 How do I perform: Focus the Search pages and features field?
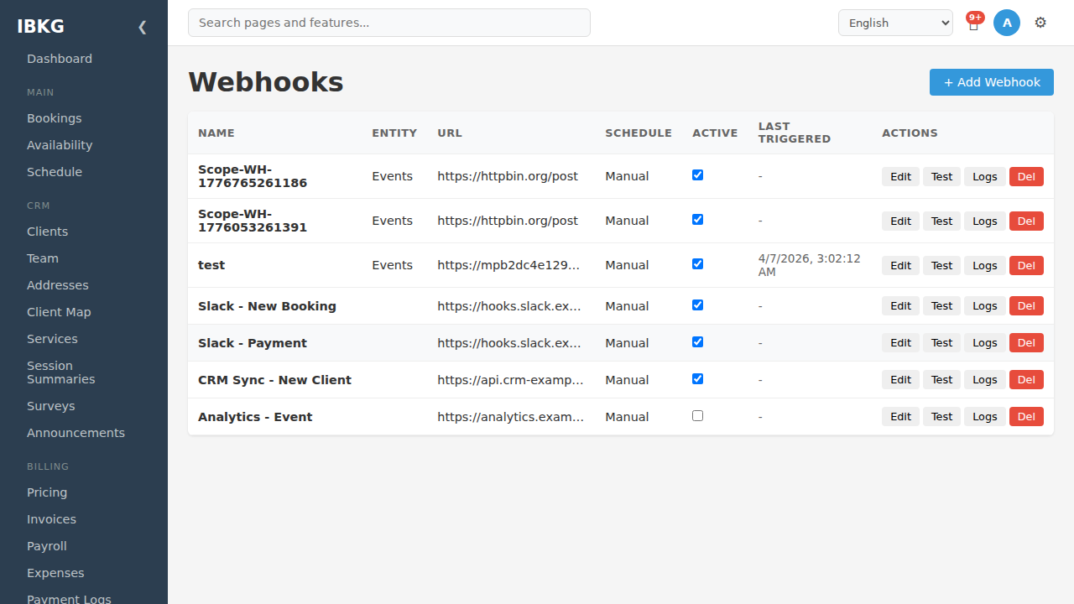point(389,23)
